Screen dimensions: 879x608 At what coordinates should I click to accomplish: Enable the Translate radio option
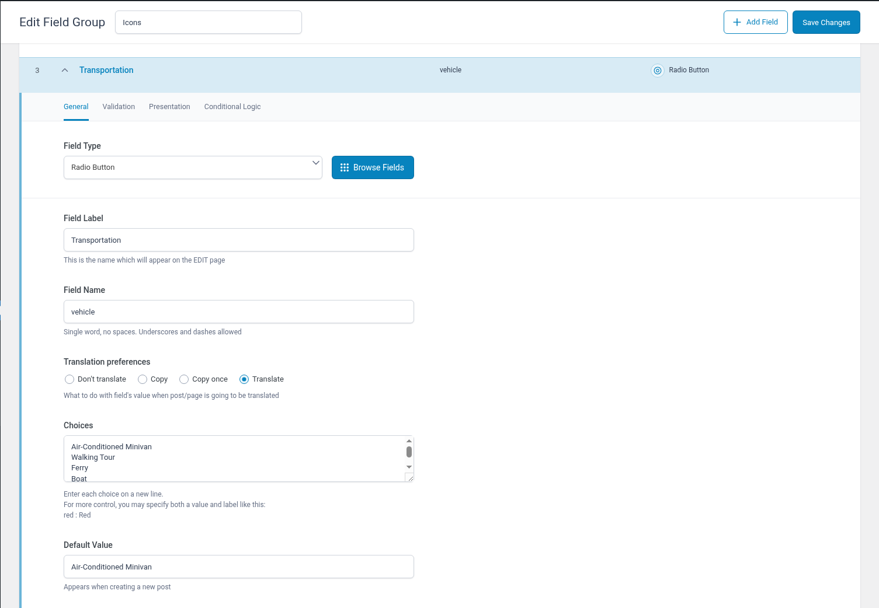point(244,379)
